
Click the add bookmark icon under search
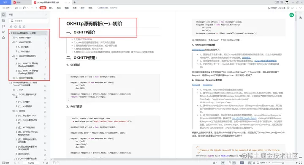[x=20, y=27]
